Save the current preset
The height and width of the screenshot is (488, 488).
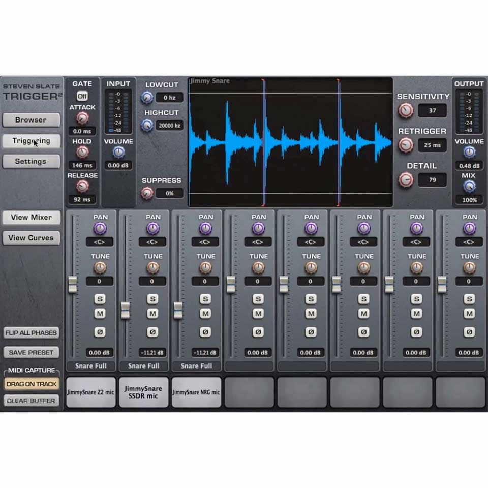pyautogui.click(x=32, y=352)
